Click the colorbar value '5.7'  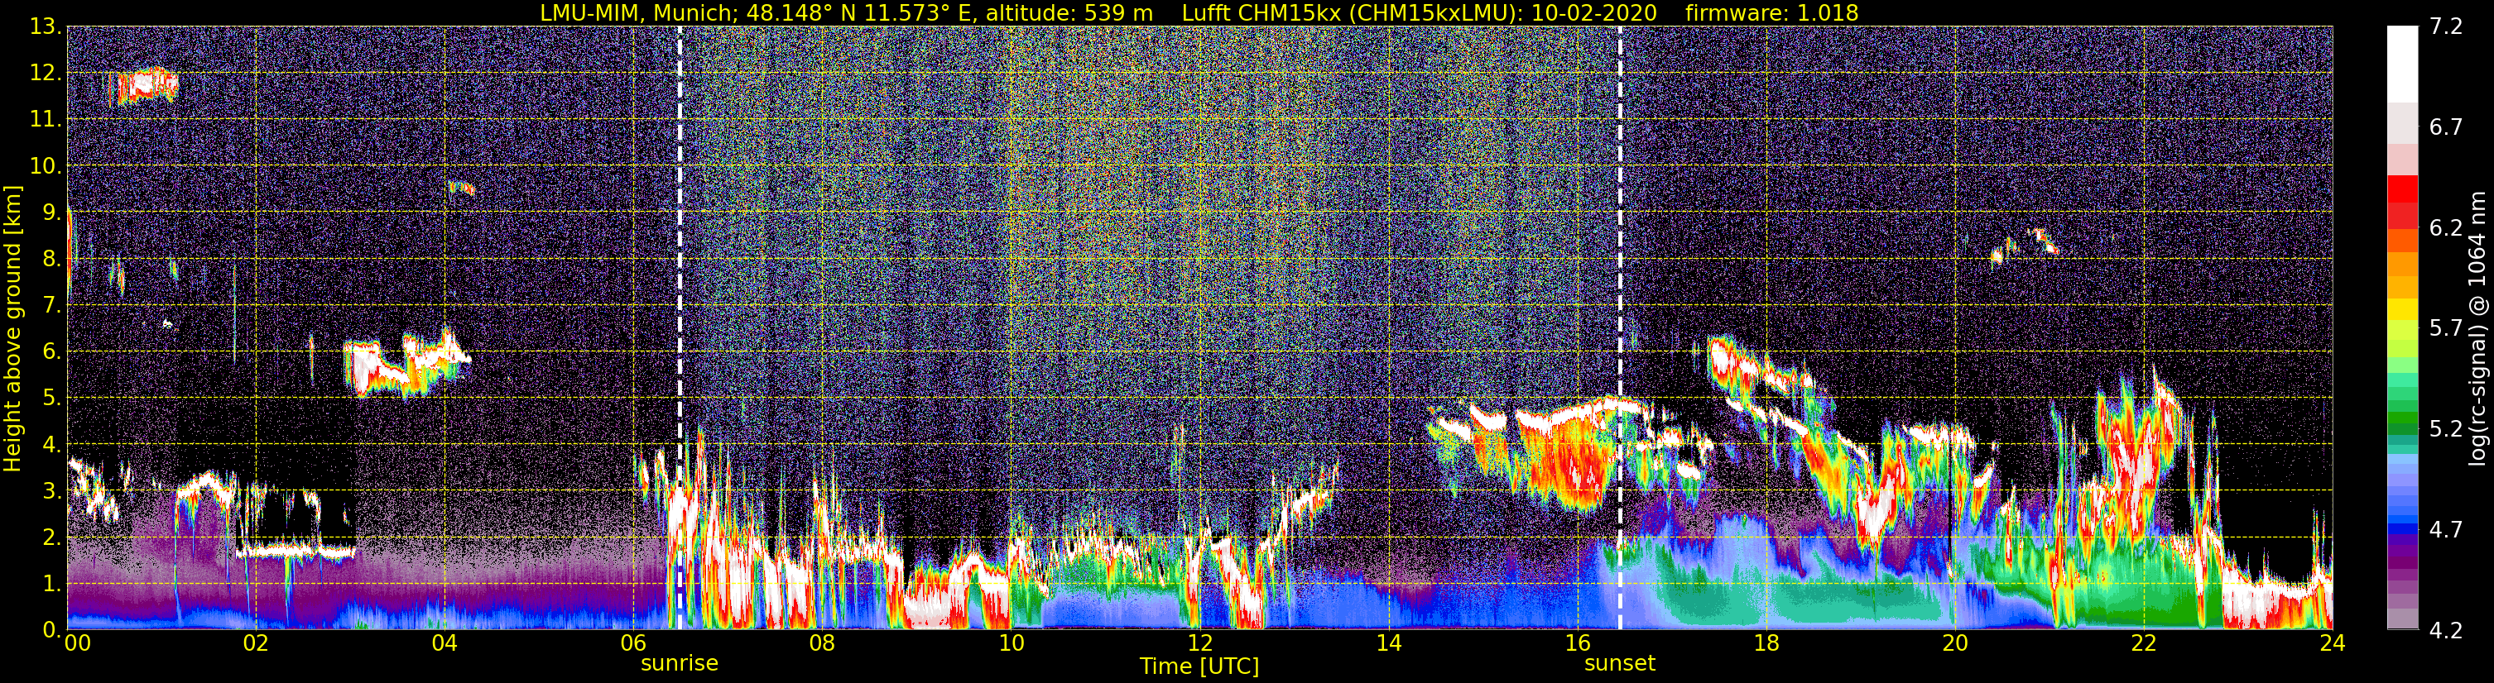(2446, 329)
